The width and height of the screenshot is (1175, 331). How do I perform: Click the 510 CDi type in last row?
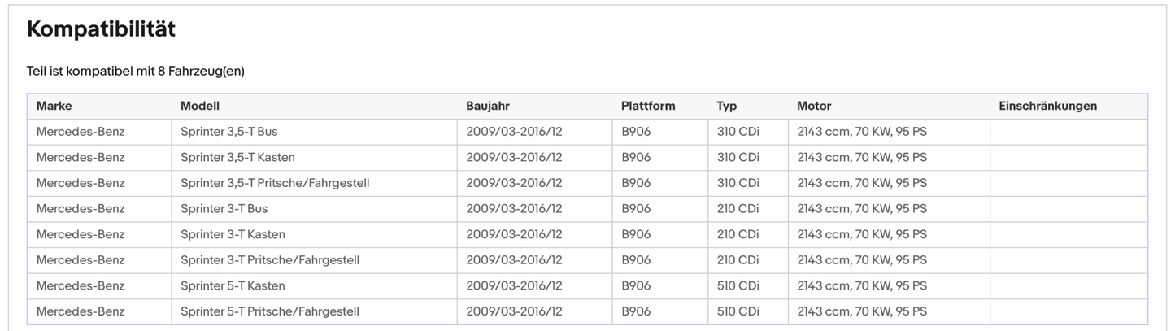click(738, 311)
